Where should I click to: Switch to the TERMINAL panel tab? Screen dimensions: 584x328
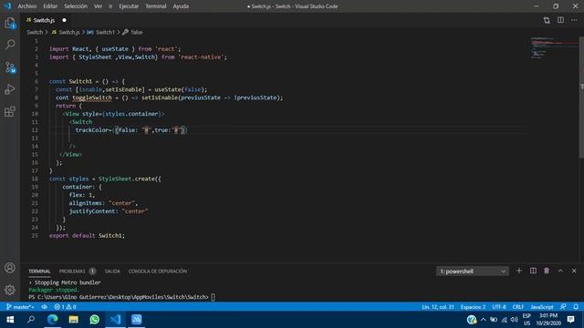[x=39, y=272]
